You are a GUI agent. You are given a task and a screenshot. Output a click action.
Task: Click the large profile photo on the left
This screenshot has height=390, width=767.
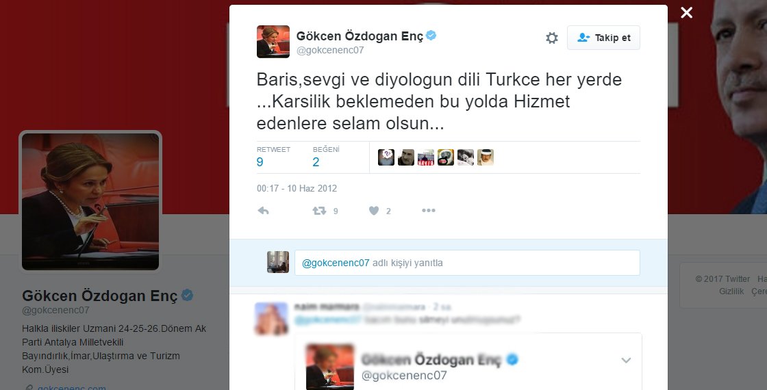(90, 201)
